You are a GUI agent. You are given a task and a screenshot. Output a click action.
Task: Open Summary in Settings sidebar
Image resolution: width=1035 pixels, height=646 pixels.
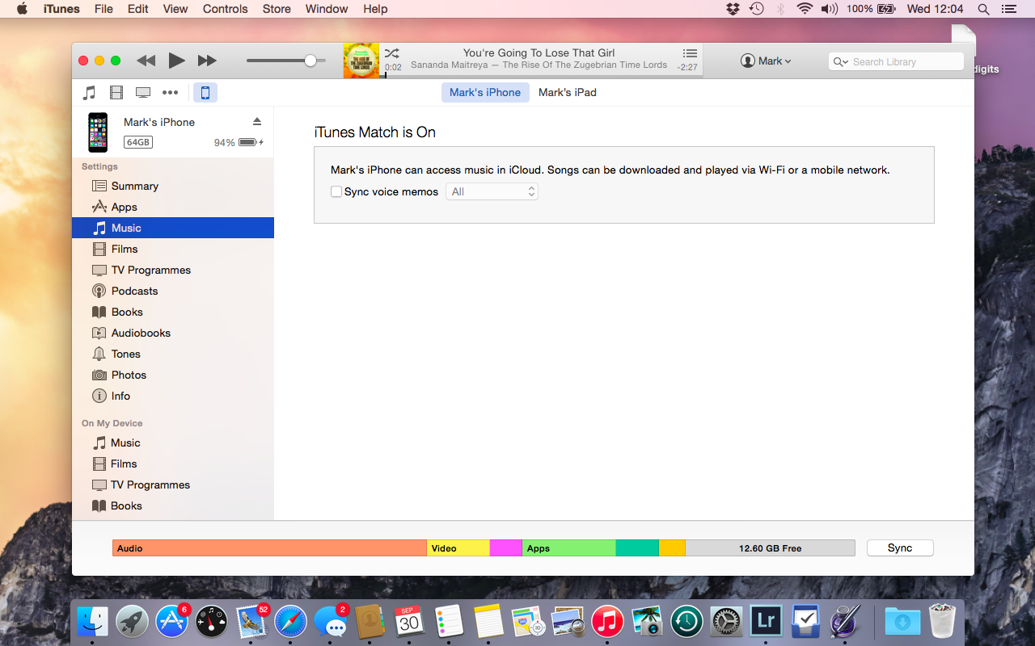tap(173, 186)
